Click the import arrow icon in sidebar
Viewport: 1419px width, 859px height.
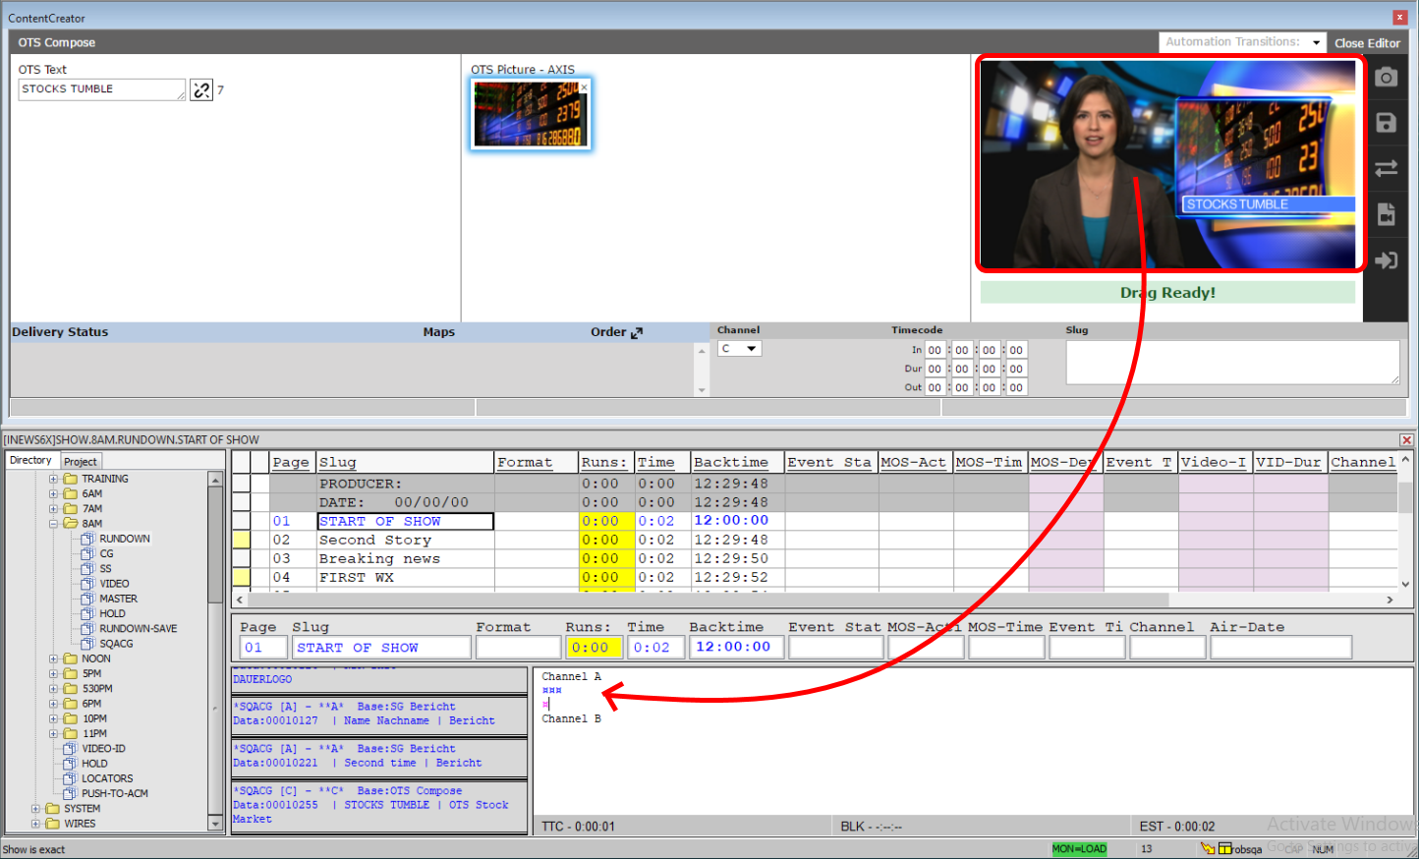click(x=1386, y=260)
